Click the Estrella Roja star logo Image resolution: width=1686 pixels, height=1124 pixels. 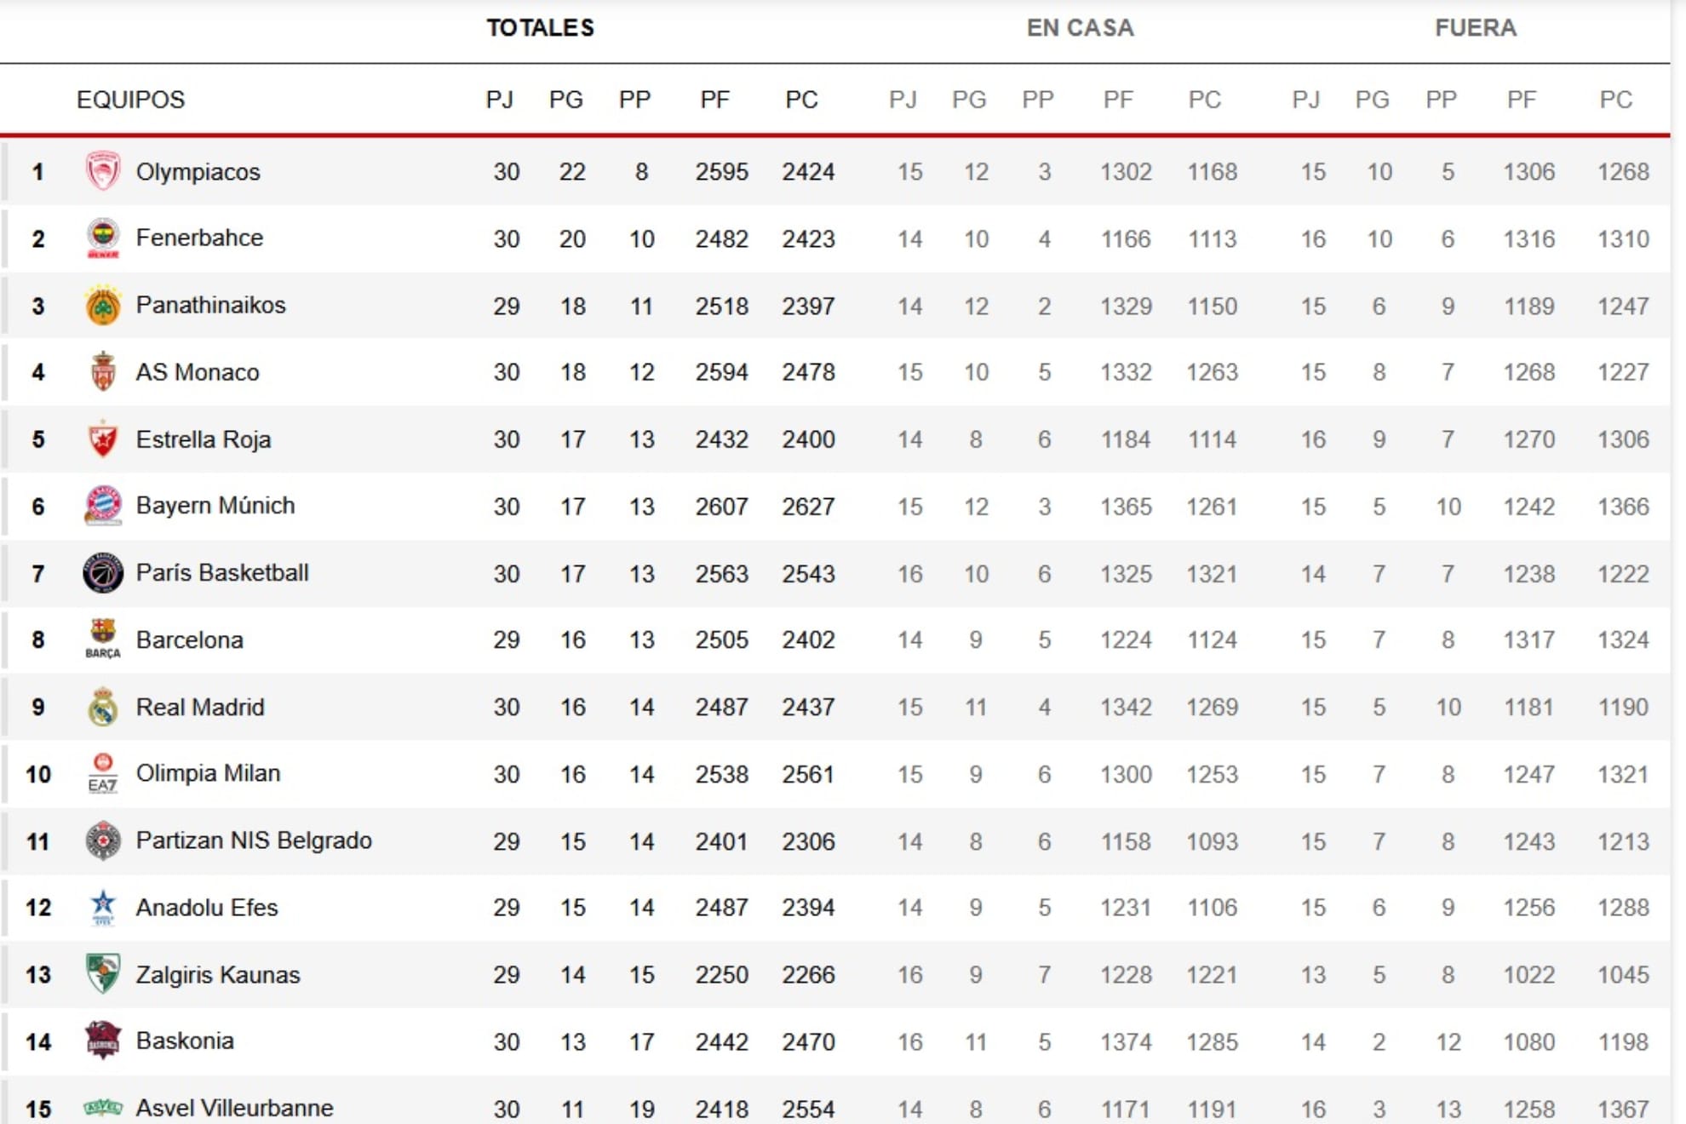point(103,439)
